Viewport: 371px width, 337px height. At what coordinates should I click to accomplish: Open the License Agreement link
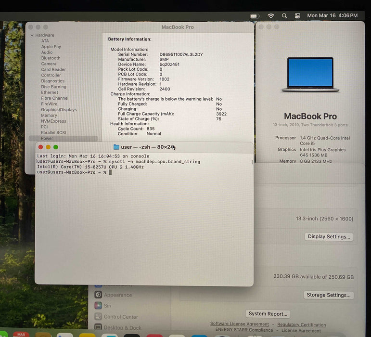[x=301, y=330]
